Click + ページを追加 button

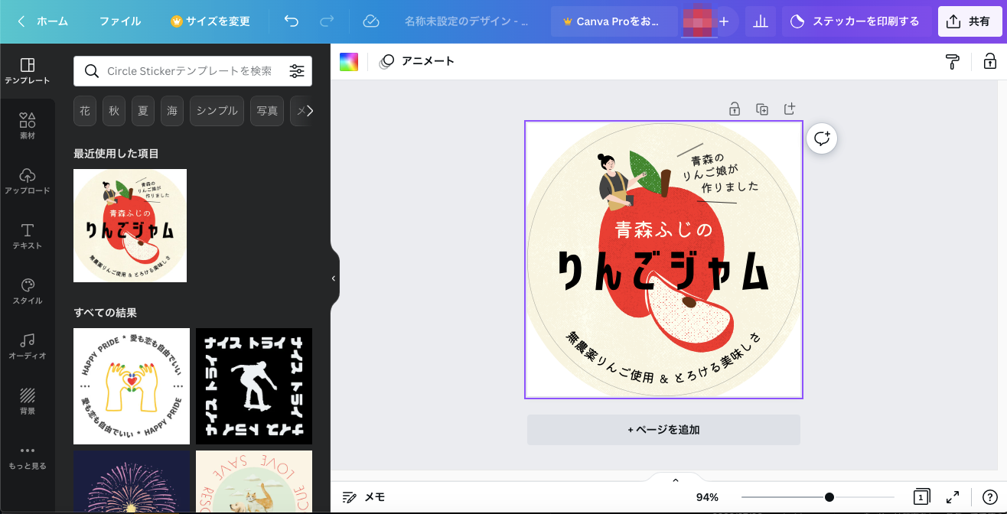point(663,430)
